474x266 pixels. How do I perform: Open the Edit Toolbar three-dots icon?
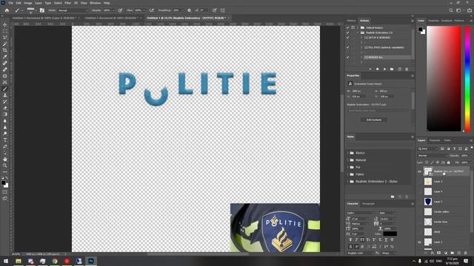5,172
